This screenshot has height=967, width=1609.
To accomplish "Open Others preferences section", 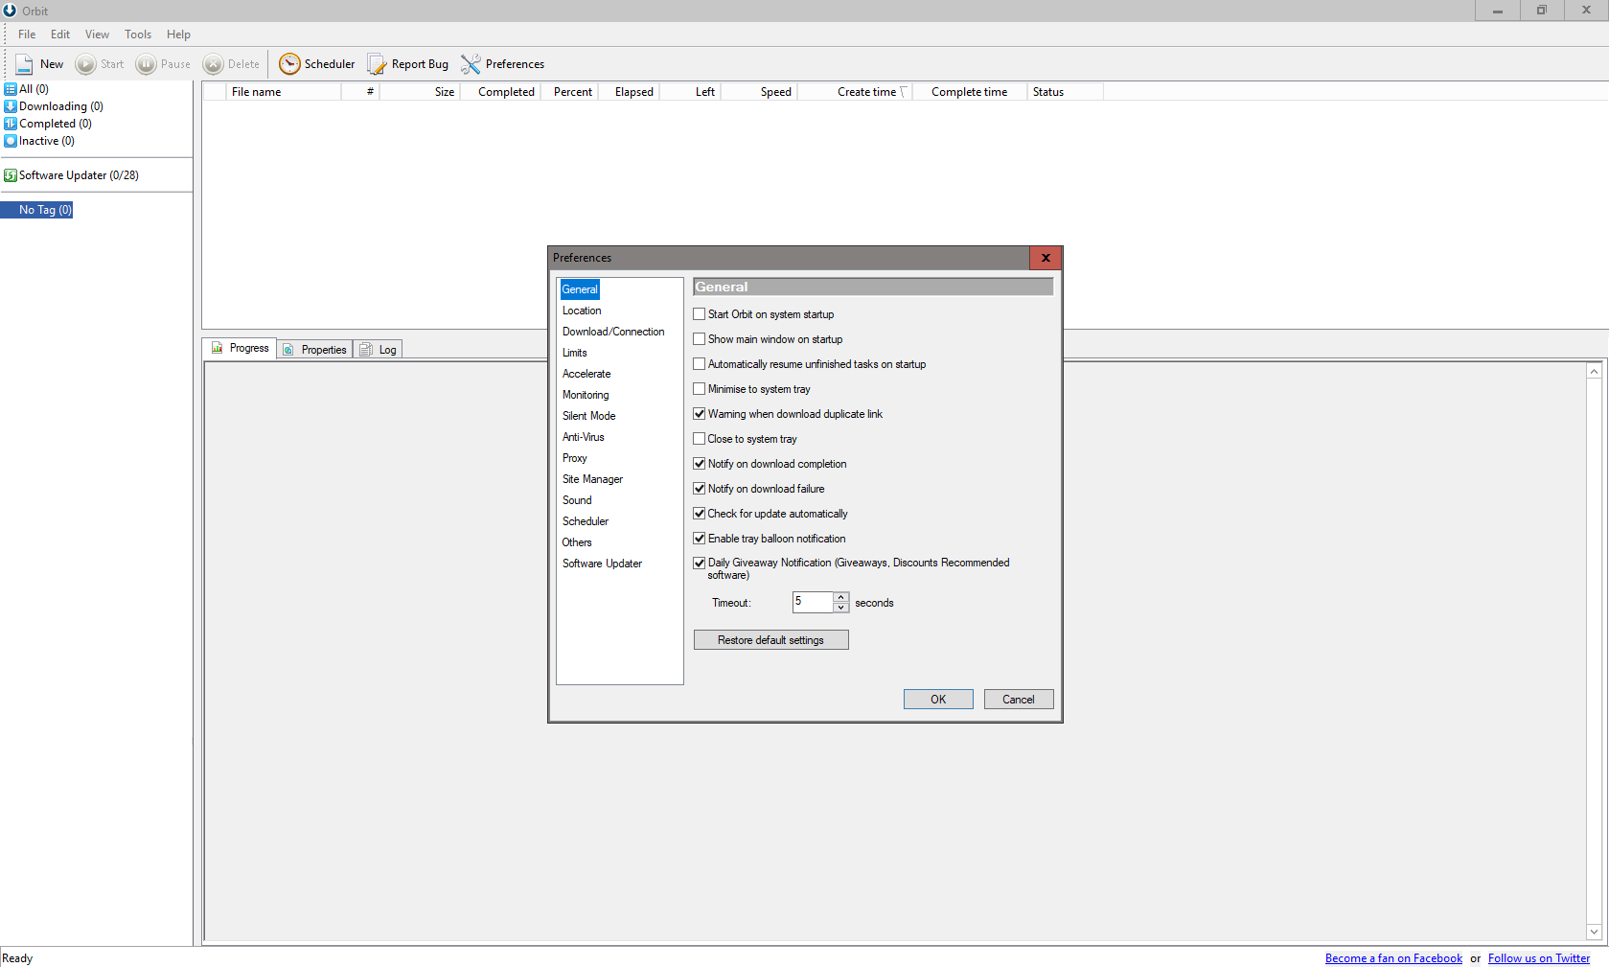I will [x=577, y=542].
